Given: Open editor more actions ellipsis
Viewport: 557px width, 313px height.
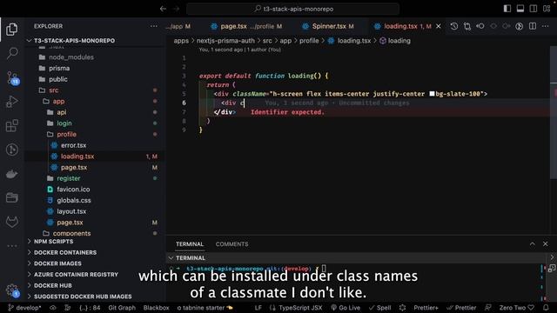Looking at the screenshot, I should [546, 26].
